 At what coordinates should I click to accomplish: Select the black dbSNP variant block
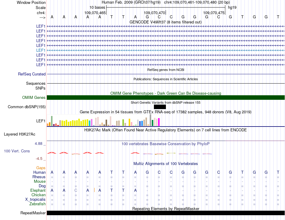tap(160, 107)
